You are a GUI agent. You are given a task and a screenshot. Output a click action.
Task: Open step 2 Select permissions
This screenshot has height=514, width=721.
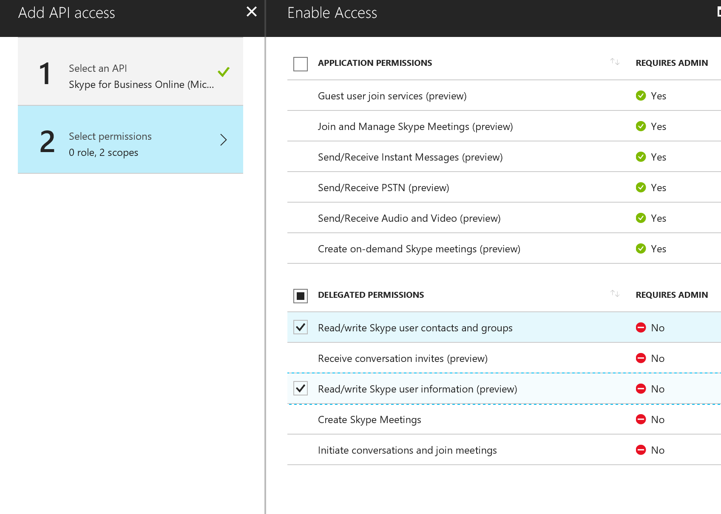point(131,139)
